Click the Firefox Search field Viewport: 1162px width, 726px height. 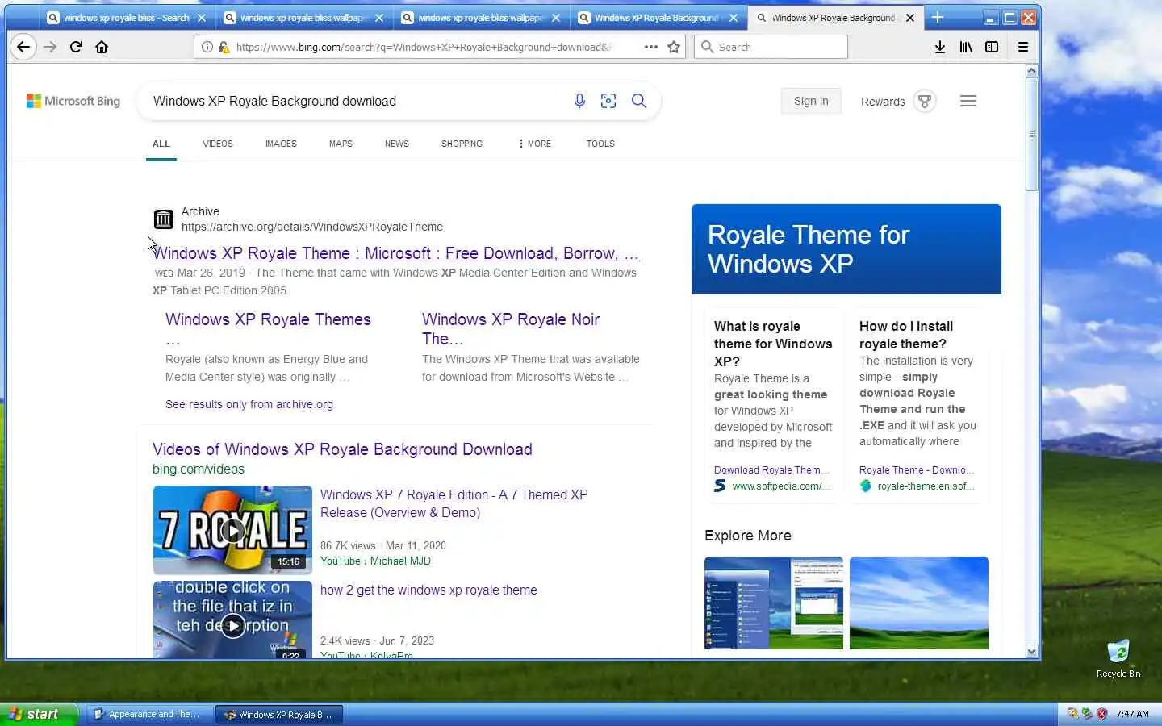point(771,47)
